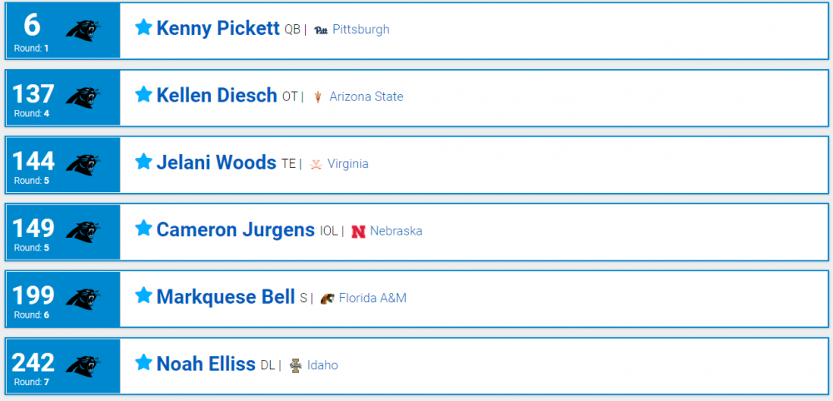Click the Nebraska N logo
833x401 pixels.
tap(358, 231)
